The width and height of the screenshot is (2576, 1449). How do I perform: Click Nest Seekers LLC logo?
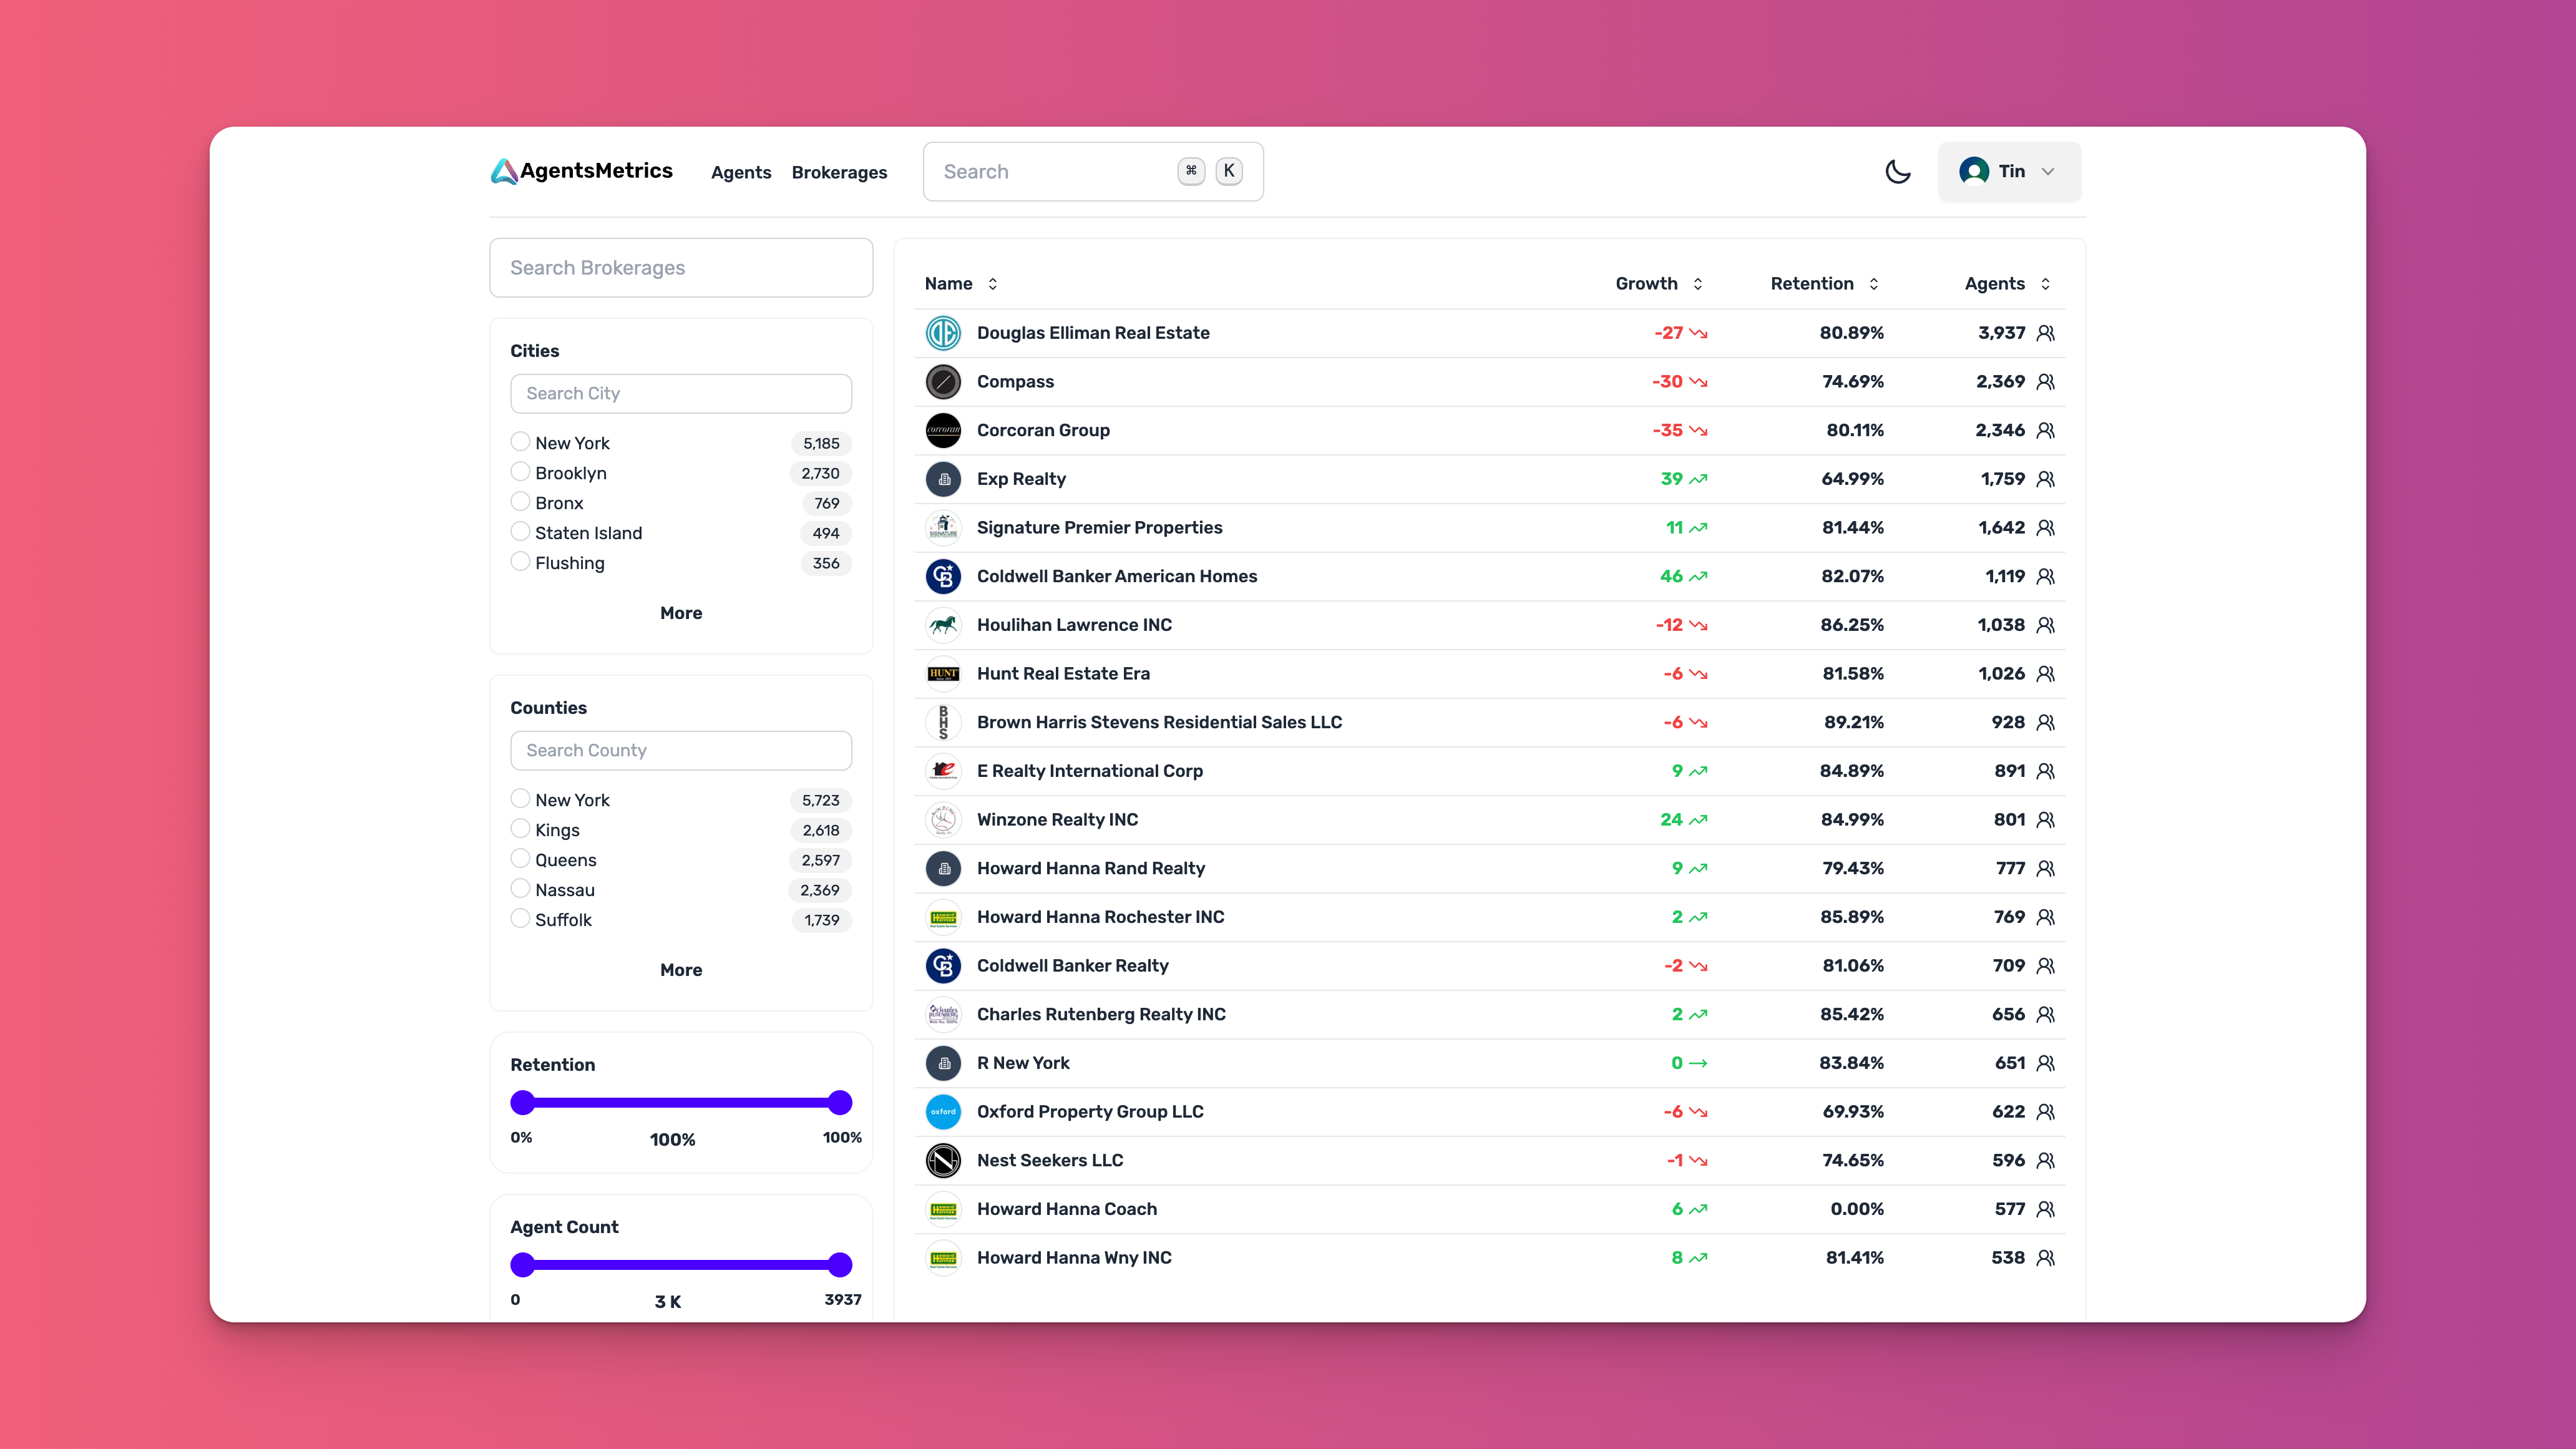coord(943,1160)
